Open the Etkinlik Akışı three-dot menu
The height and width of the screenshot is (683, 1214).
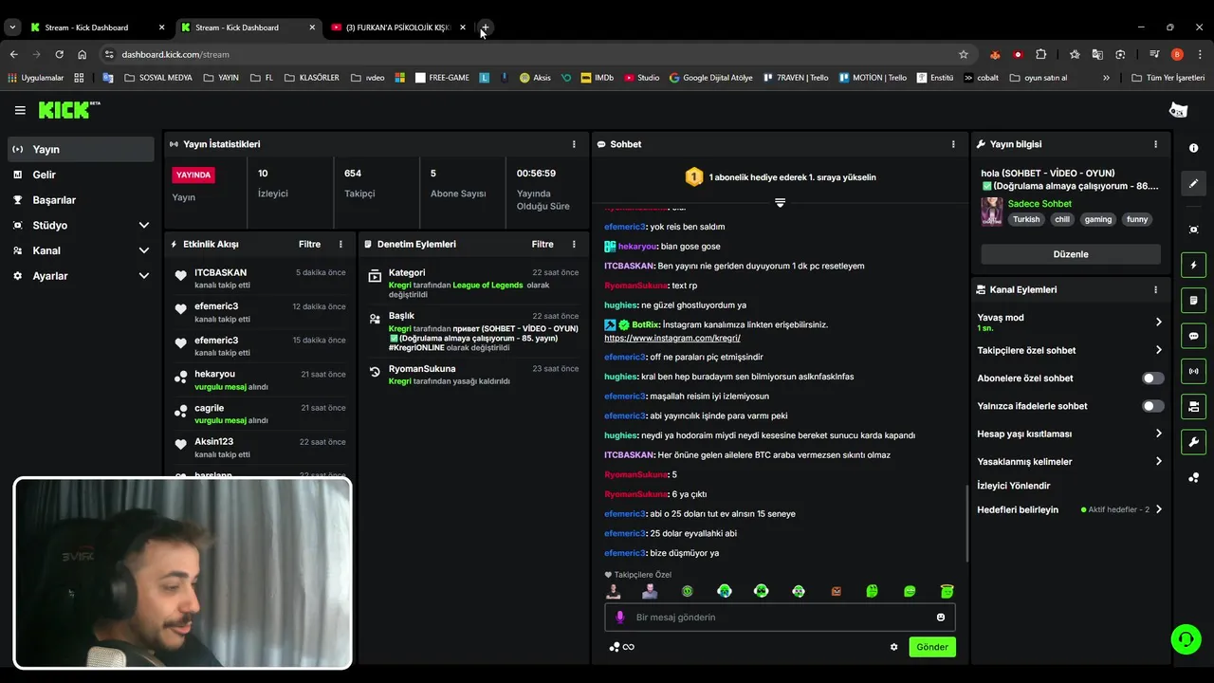tap(340, 244)
